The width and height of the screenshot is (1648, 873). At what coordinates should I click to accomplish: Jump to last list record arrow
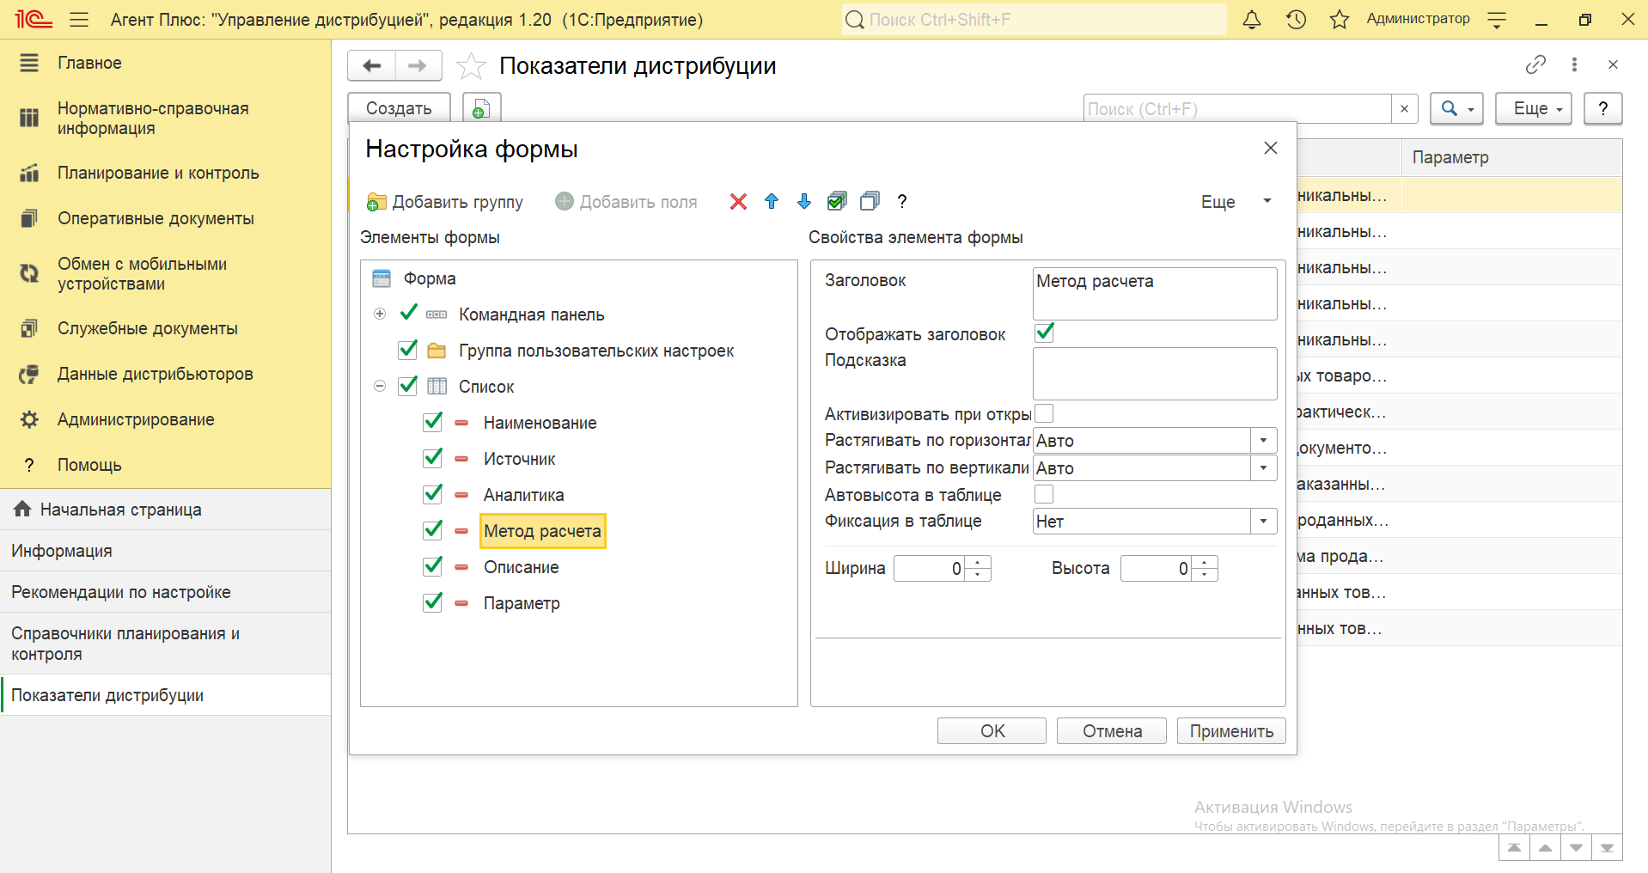pyautogui.click(x=1607, y=848)
